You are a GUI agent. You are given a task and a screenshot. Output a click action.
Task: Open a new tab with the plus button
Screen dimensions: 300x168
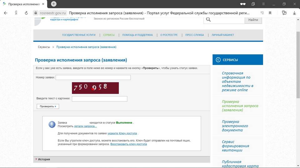click(x=54, y=4)
